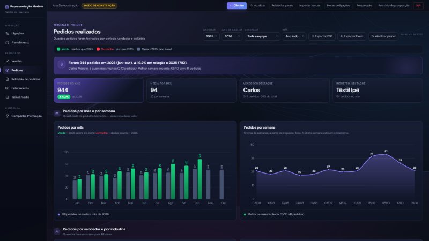Click the grey Cinza legend swatch
Screen dimensions: 429x241
point(138,49)
